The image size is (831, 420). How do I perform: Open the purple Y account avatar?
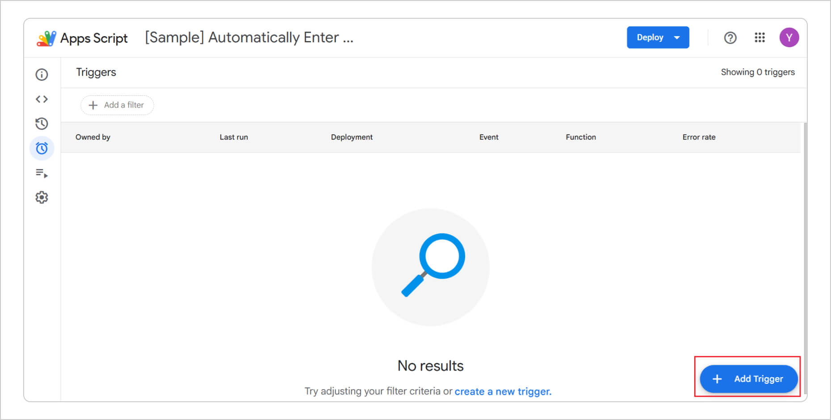(789, 37)
